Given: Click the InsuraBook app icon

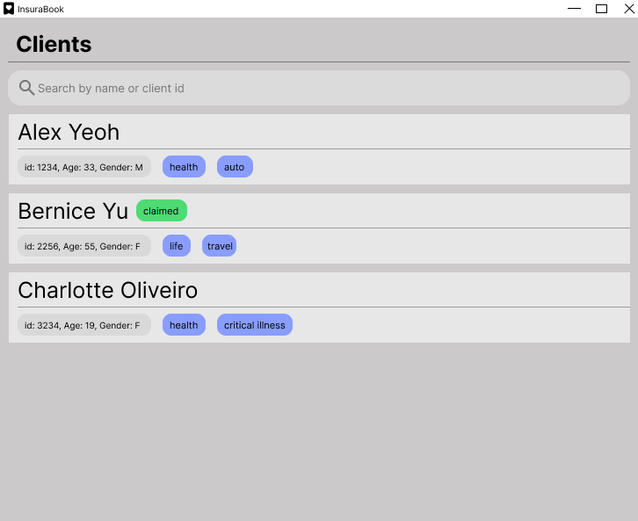Looking at the screenshot, I should [x=9, y=9].
